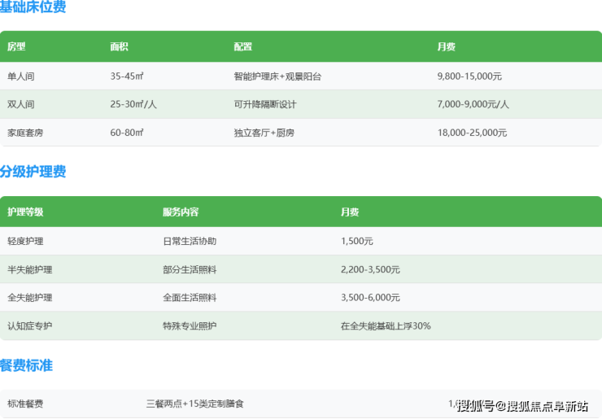Select the 房型 column header

coord(16,46)
